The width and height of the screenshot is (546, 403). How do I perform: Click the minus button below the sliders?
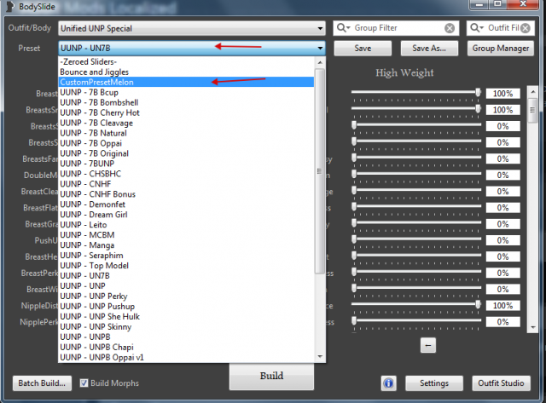428,345
